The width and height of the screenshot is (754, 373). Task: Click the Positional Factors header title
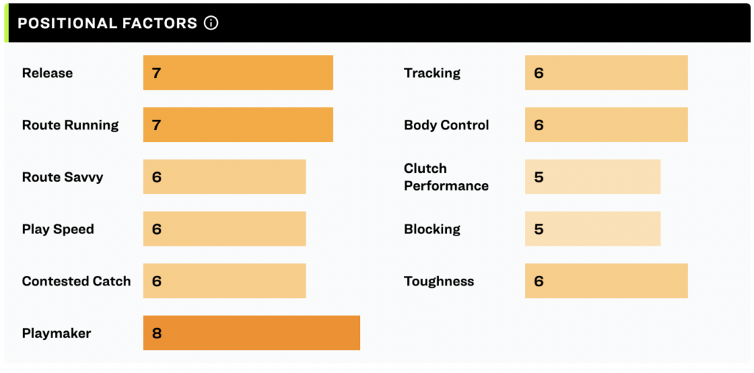click(108, 23)
